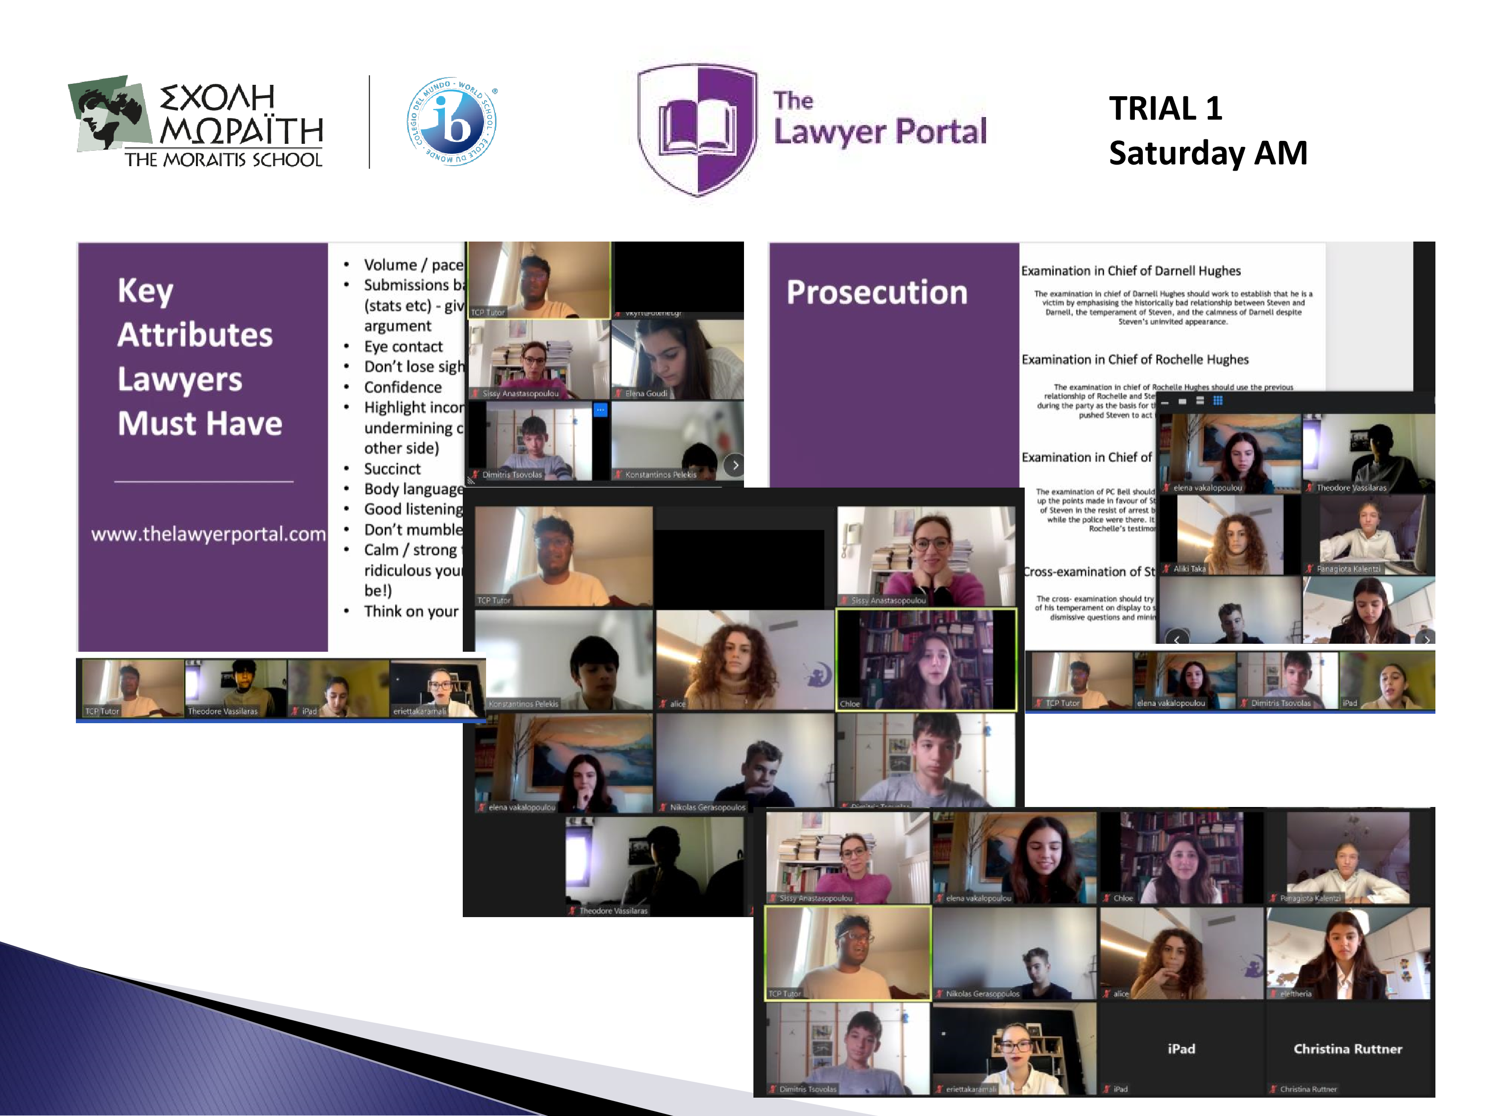Click muted mic icon beside Christina Ruttner label
The height and width of the screenshot is (1116, 1488).
click(x=1273, y=1089)
